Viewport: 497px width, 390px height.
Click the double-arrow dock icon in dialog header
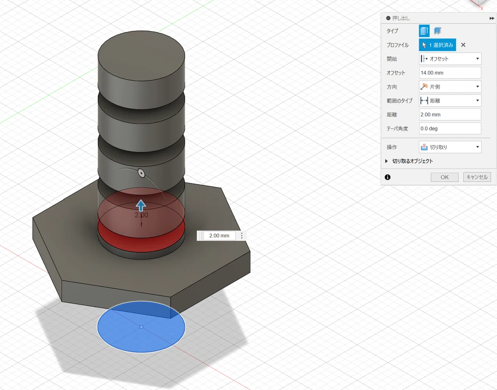(x=492, y=18)
